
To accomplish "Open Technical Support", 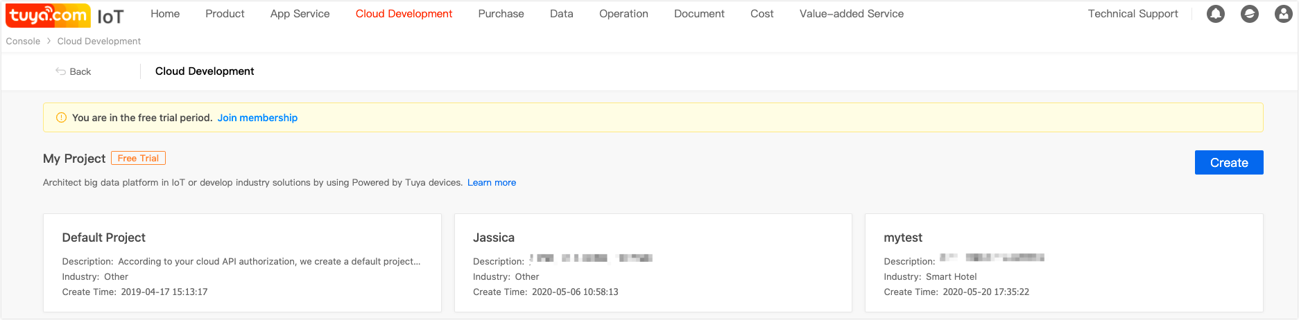I will (1133, 14).
